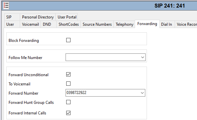
Task: Enable the Block Forwarding checkbox
Action: tap(68, 40)
